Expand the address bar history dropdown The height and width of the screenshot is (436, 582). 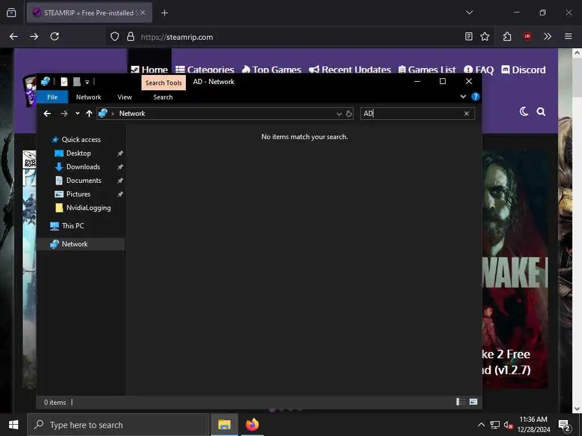pos(339,114)
